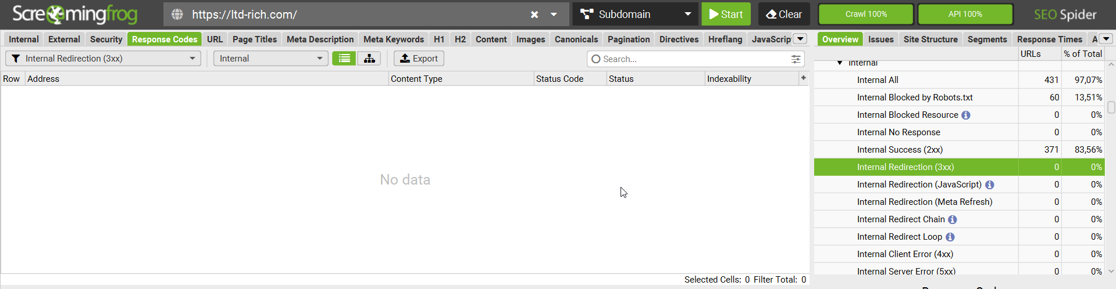Show more right panel tabs via arrow
Image resolution: width=1116 pixels, height=289 pixels.
pyautogui.click(x=1106, y=39)
